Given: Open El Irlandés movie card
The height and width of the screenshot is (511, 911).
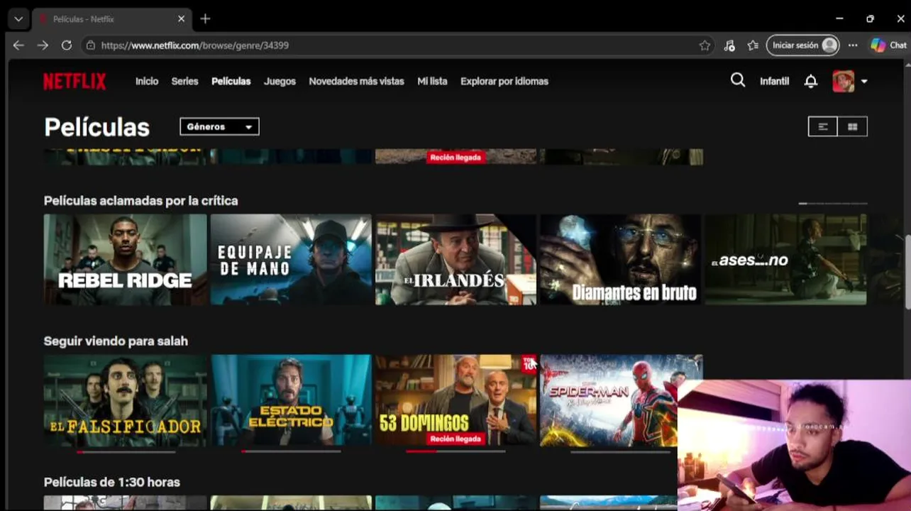Looking at the screenshot, I should point(455,260).
